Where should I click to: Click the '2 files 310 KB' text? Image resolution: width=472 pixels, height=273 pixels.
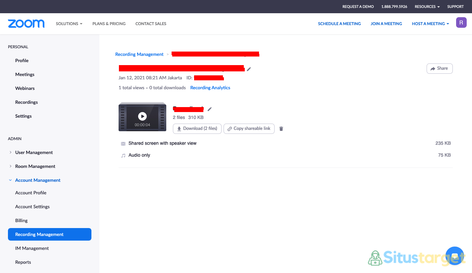pyautogui.click(x=188, y=117)
